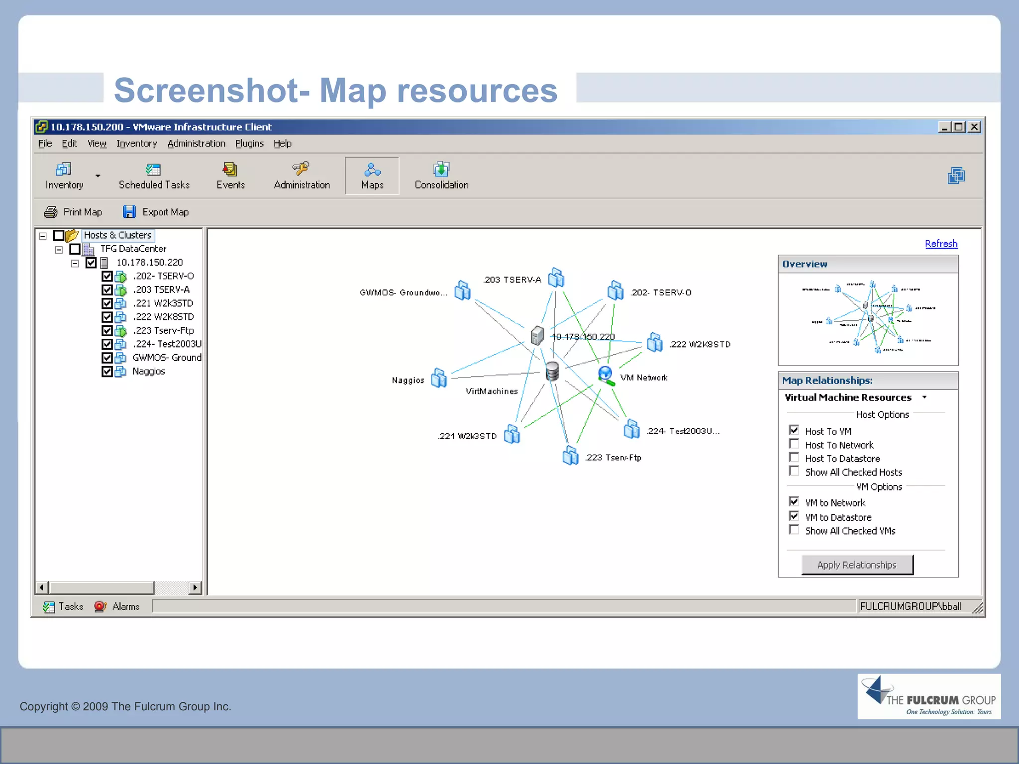Select .222 W2K8STD in the tree
This screenshot has width=1019, height=764.
(x=163, y=317)
